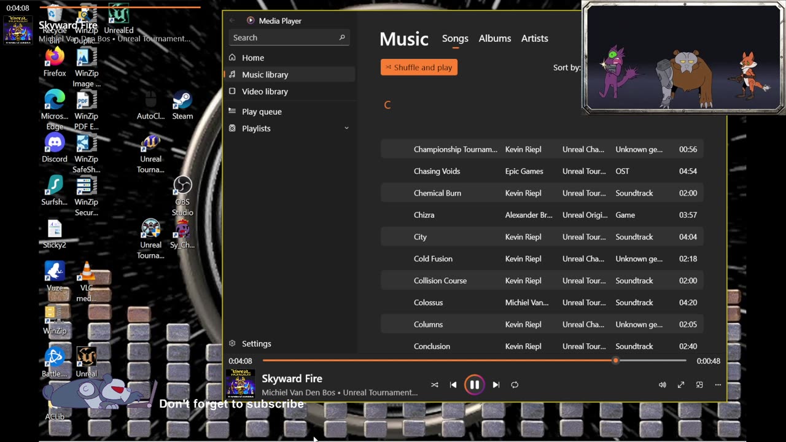Select the WinZip SafeShare desktop icon
Viewport: 786px width, 442px height.
(87, 153)
